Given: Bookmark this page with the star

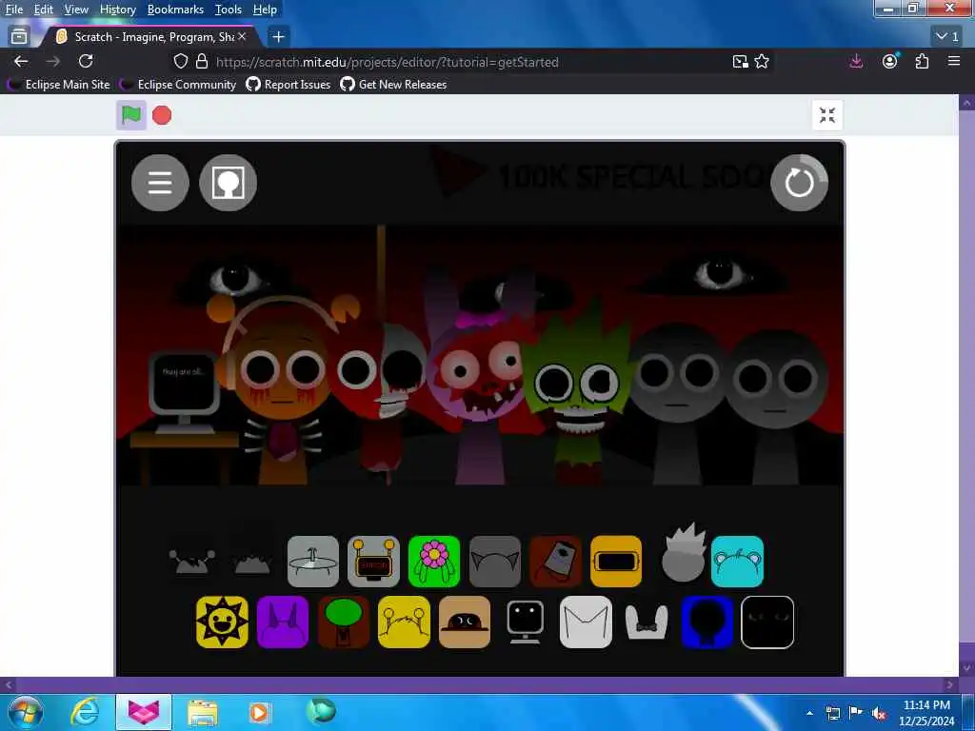Looking at the screenshot, I should (762, 61).
